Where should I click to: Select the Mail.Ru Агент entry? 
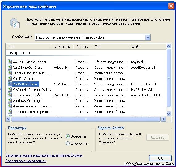[x=23, y=79]
